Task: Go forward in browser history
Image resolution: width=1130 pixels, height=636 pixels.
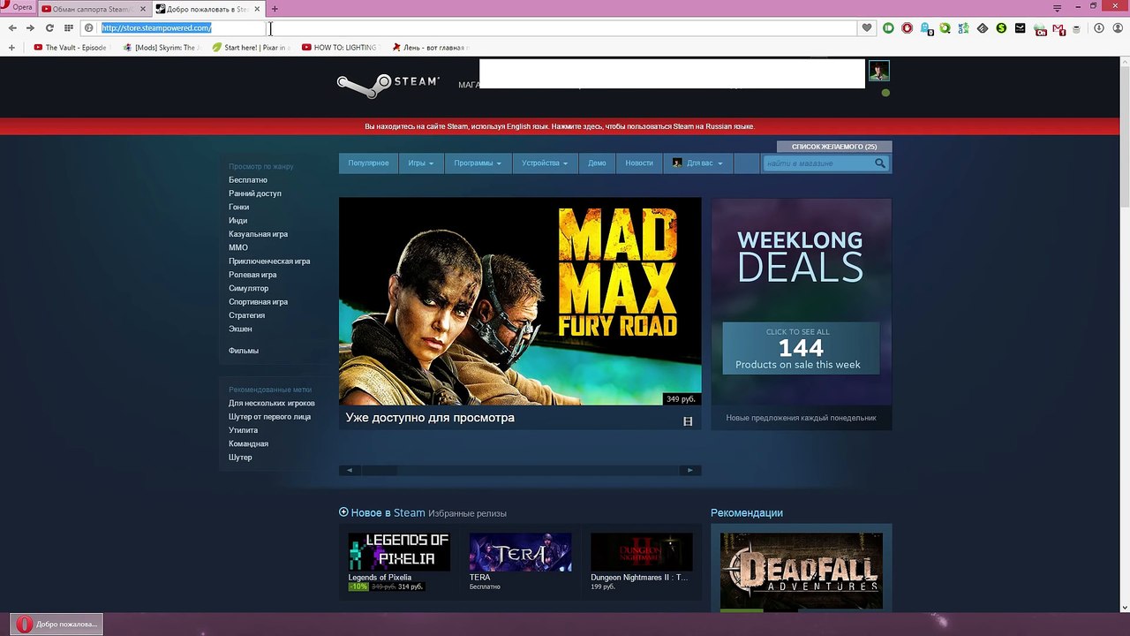Action: (x=30, y=28)
